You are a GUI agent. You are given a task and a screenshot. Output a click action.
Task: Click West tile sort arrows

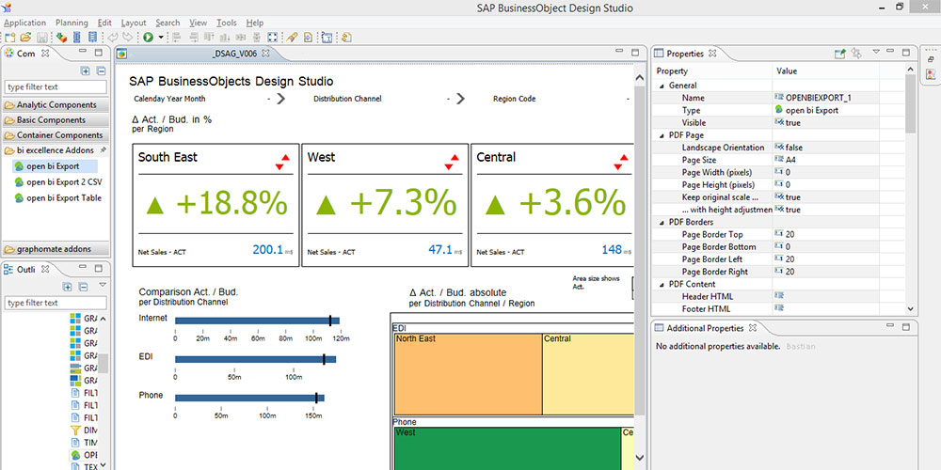tap(452, 162)
